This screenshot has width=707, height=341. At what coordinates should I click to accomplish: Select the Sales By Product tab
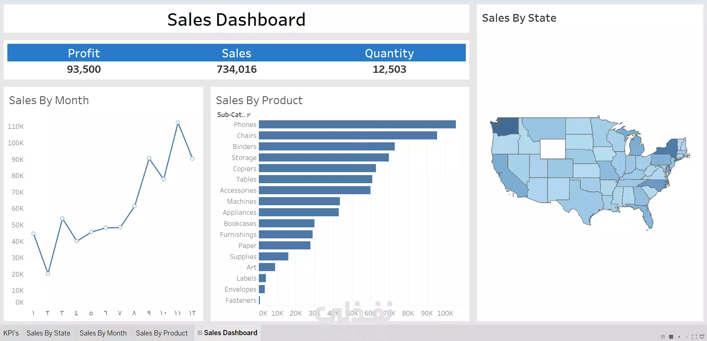click(x=162, y=333)
